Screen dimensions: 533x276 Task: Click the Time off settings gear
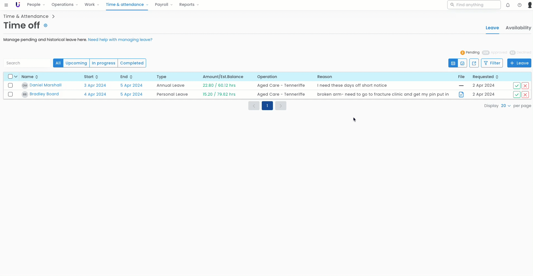(46, 26)
